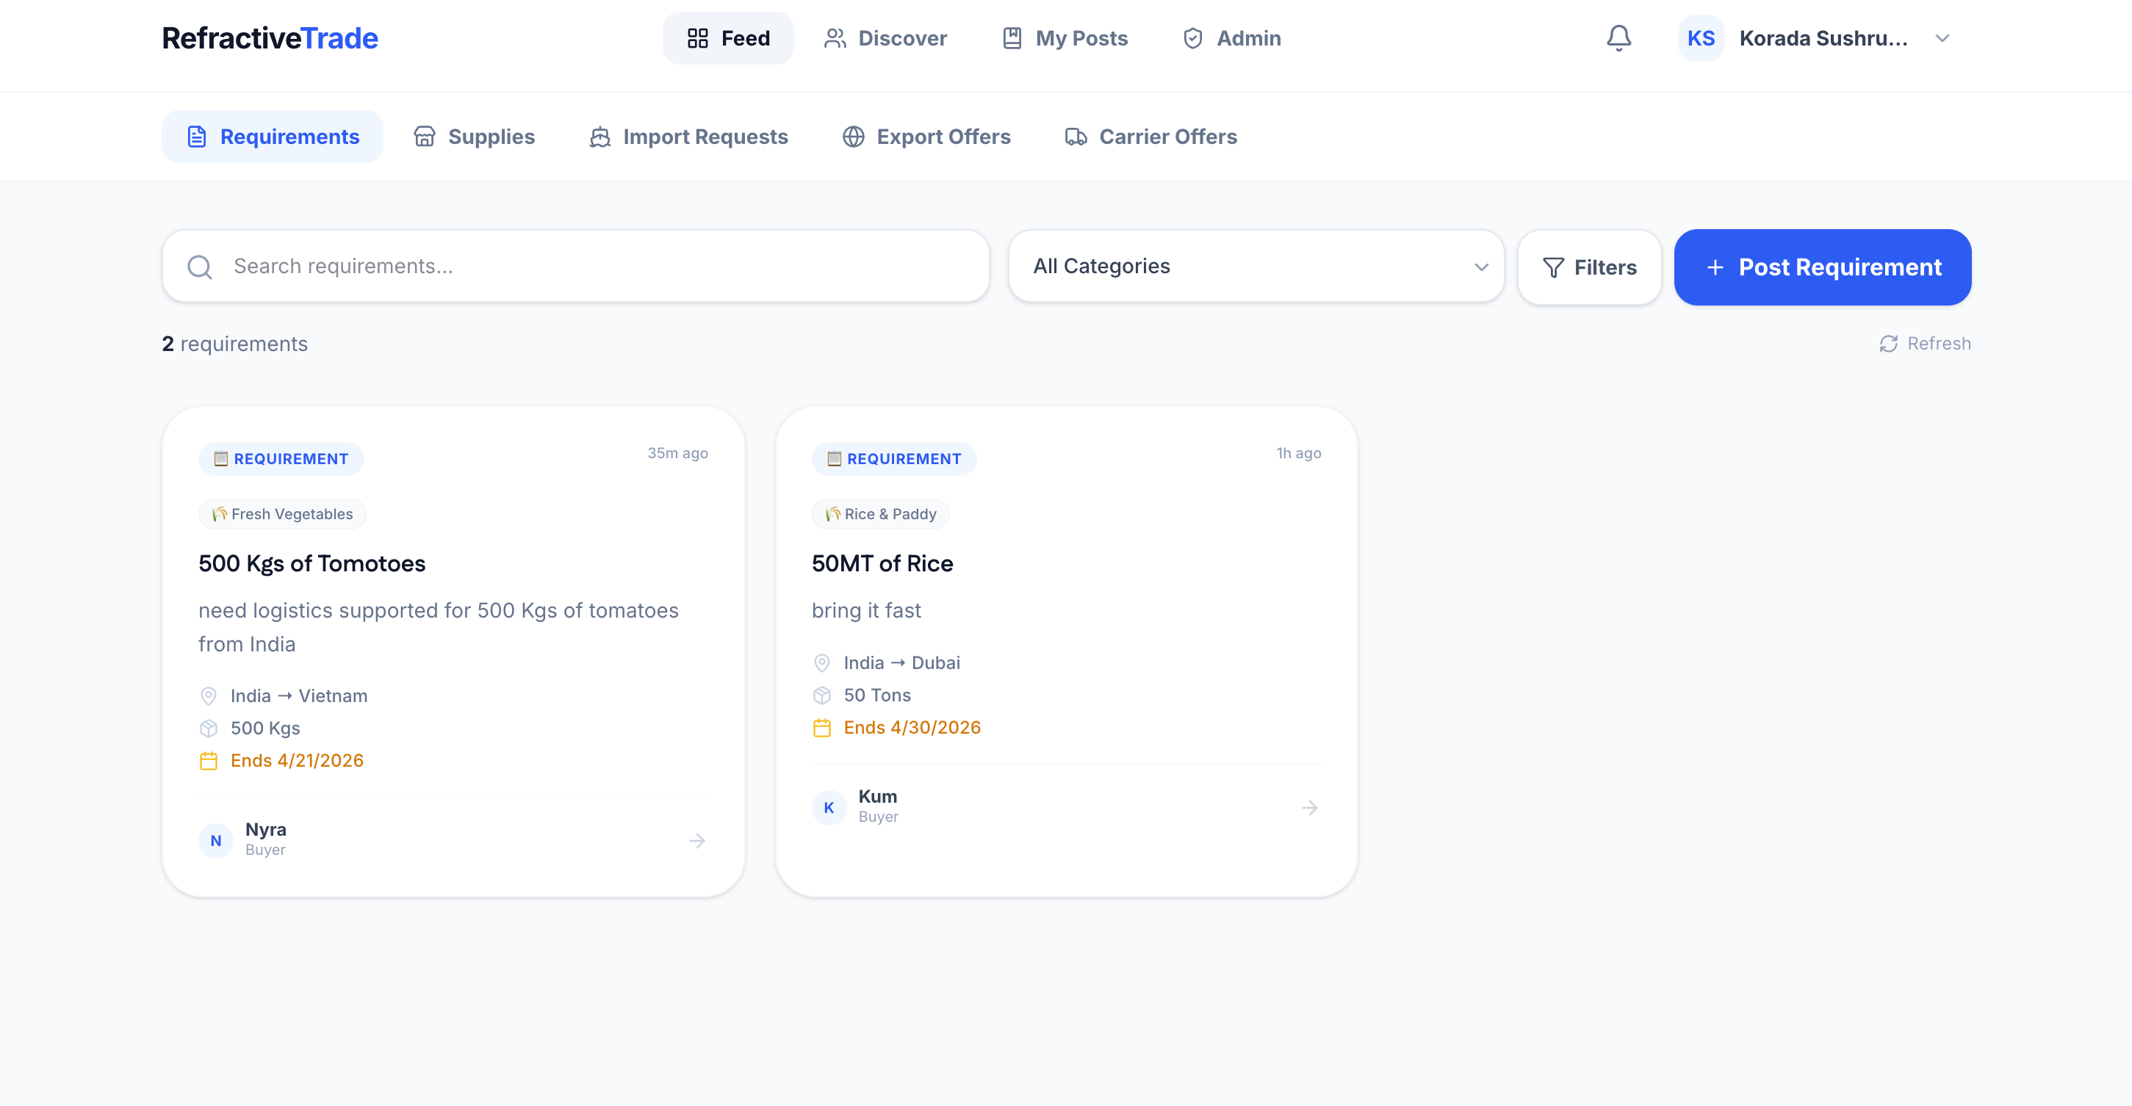
Task: Click the KS profile avatar
Action: (1700, 38)
